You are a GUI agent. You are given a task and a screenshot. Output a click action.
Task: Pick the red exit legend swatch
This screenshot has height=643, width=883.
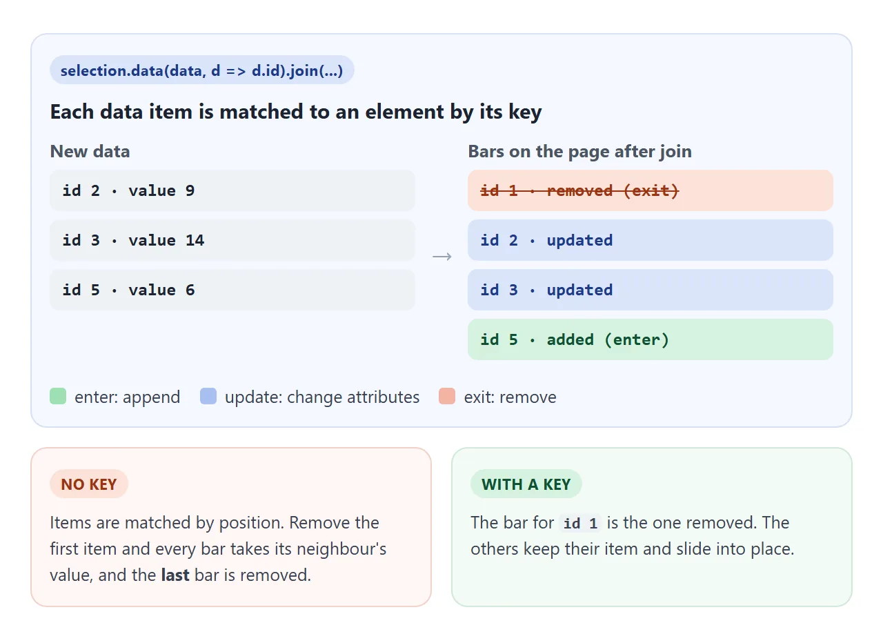[447, 397]
